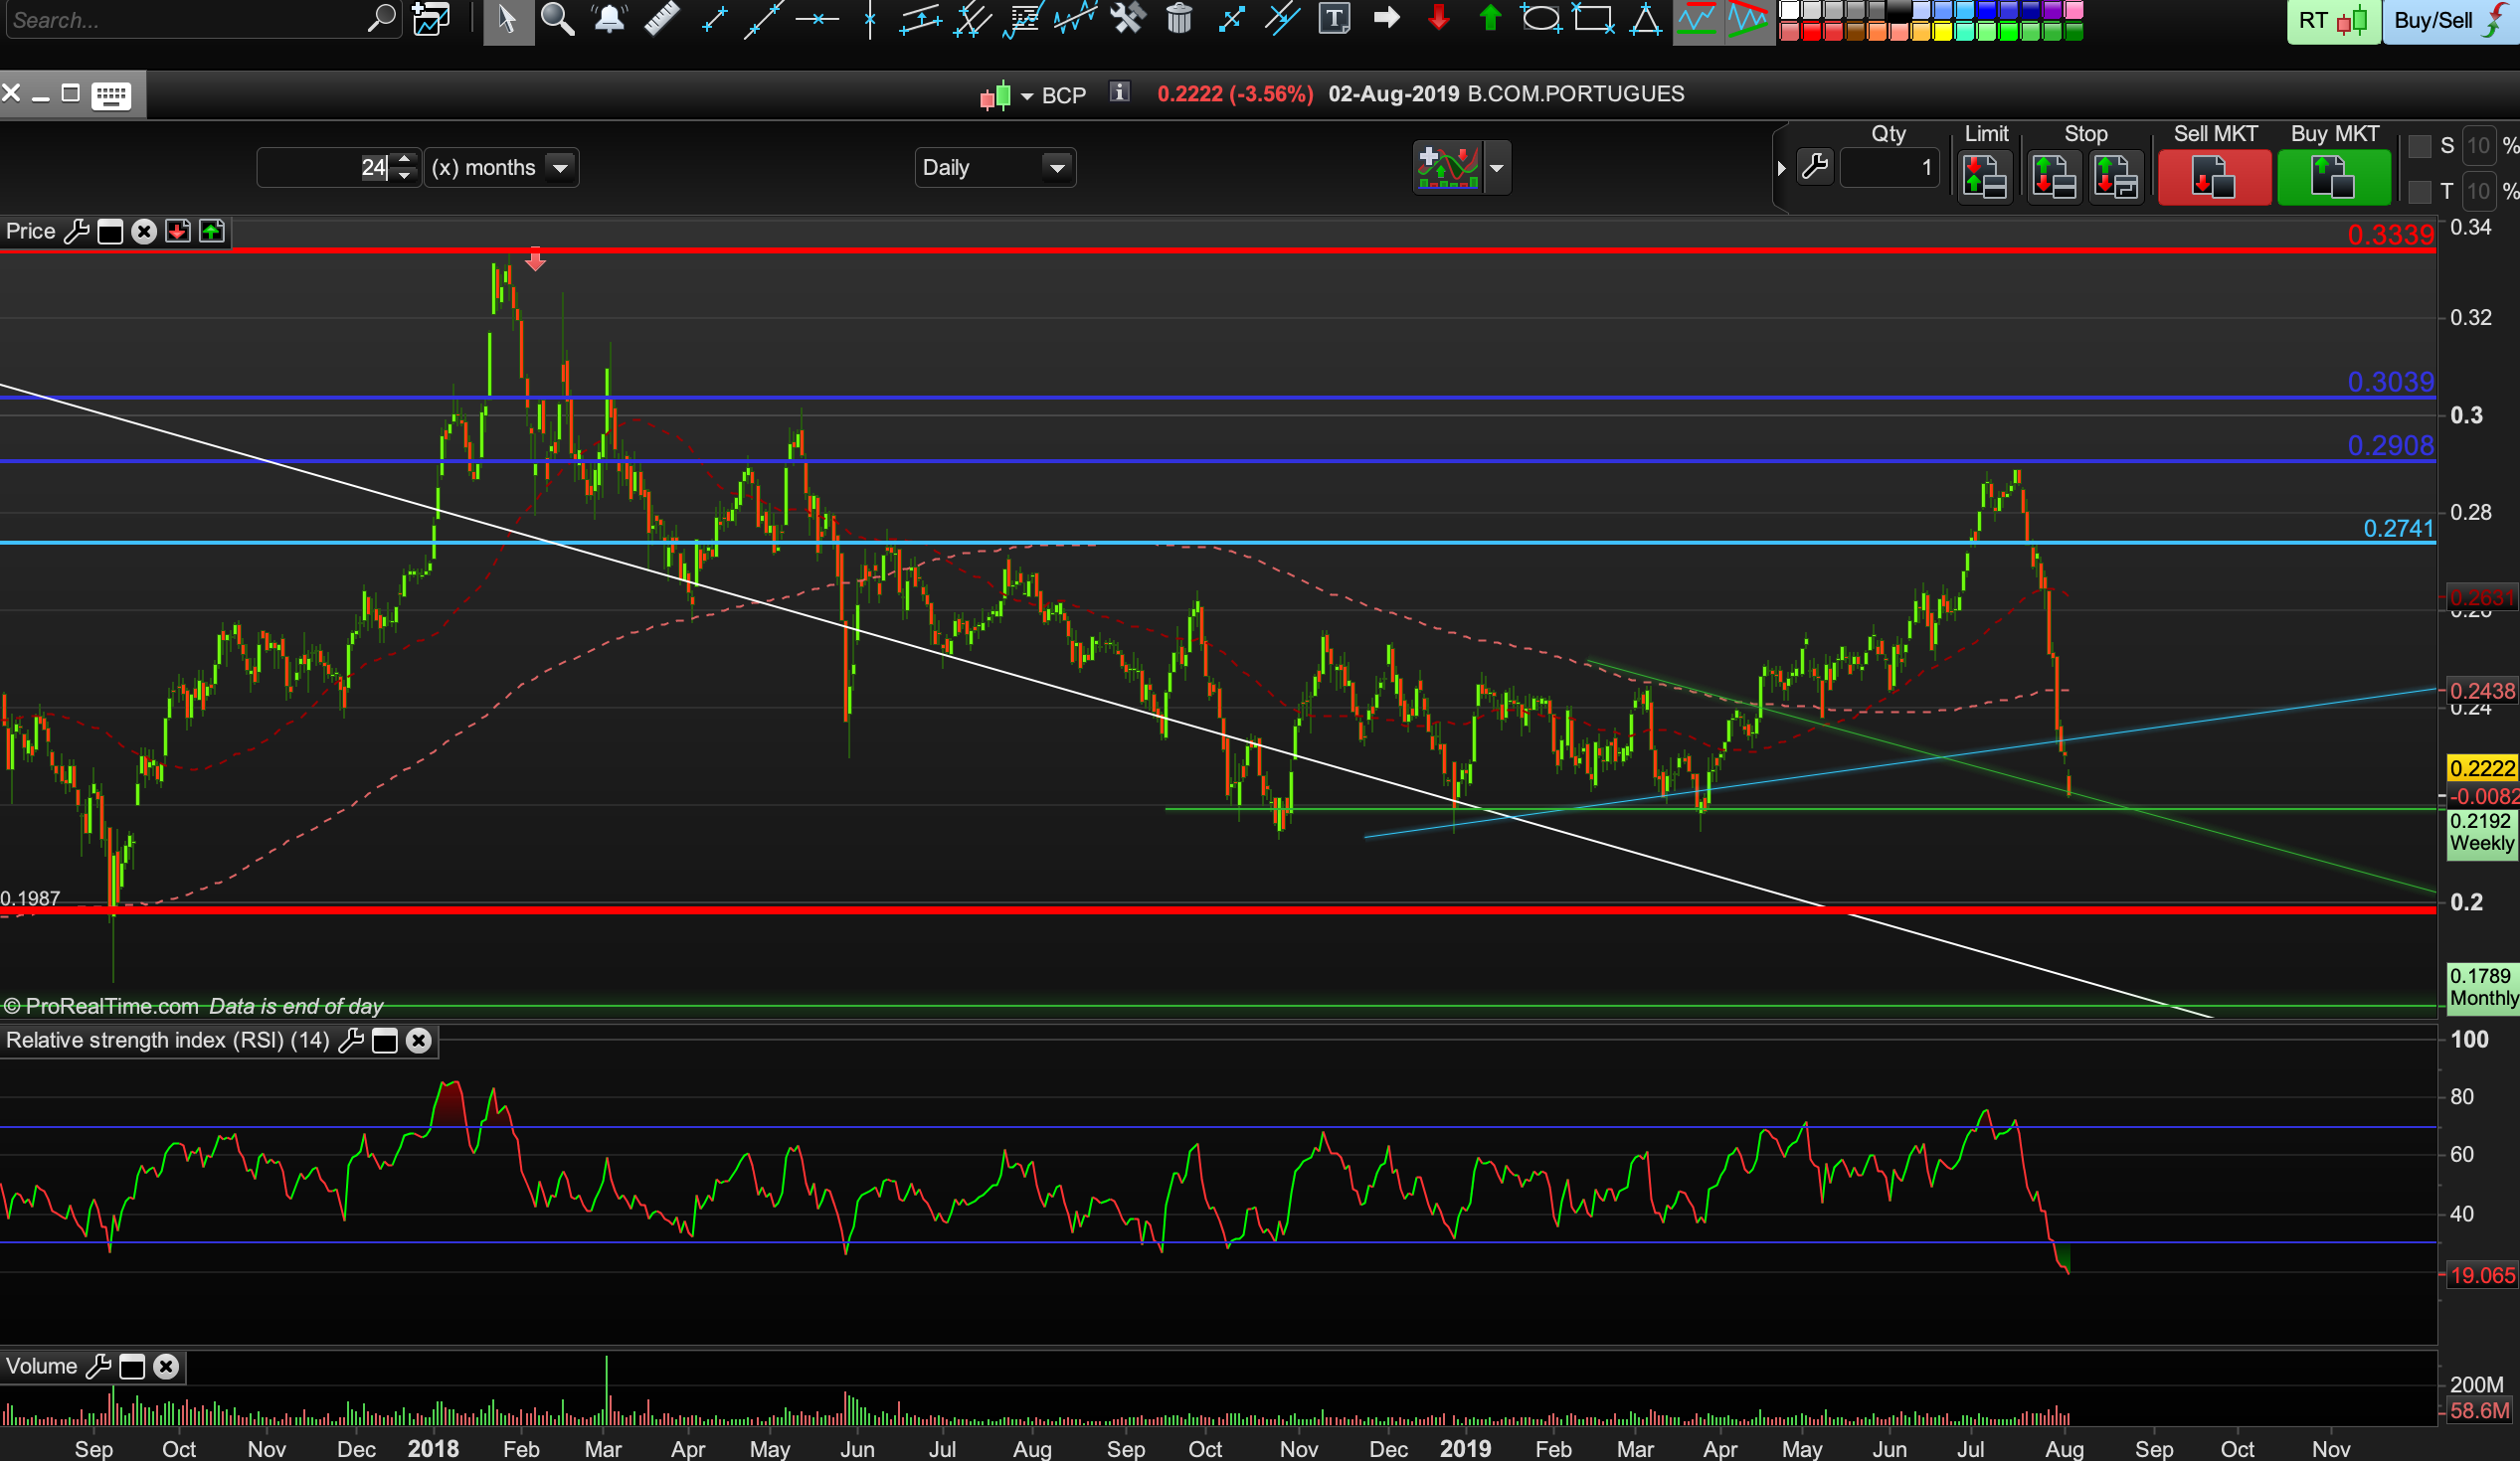Open the months unit dropdown
Viewport: 2520px width, 1461px height.
pyautogui.click(x=560, y=168)
